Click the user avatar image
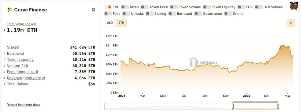Viewport: 301px width, 112px height. pyautogui.click(x=294, y=6)
